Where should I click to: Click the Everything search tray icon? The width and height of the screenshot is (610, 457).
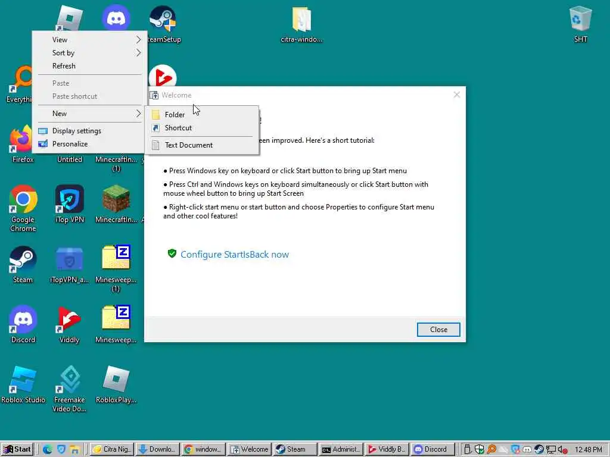coord(491,450)
